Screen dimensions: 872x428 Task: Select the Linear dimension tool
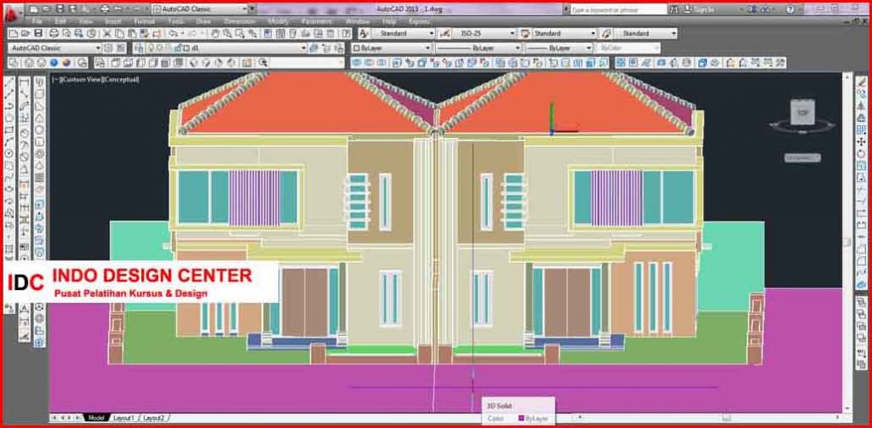tap(25, 83)
